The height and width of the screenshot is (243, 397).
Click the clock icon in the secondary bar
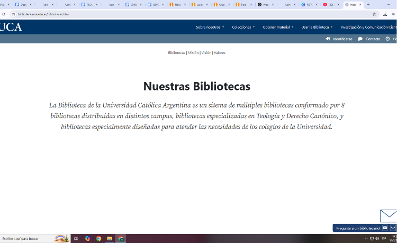click(x=387, y=39)
